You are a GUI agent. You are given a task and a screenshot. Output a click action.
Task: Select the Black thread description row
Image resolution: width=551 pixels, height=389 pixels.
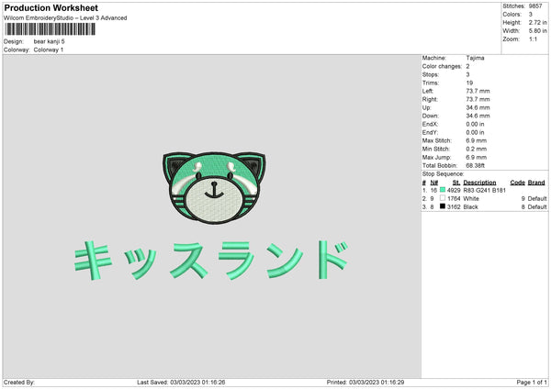tap(470, 207)
